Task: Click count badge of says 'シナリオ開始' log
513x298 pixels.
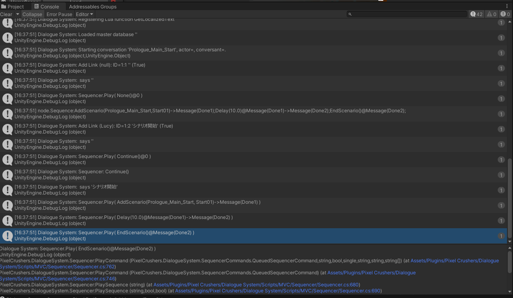Action: pyautogui.click(x=501, y=191)
